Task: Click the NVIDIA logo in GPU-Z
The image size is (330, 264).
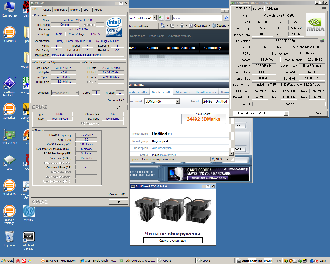Action: (x=315, y=25)
